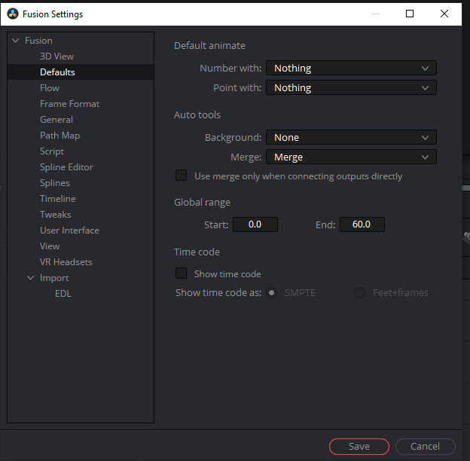Screen dimensions: 470x461
Task: Enable the Show time code checkbox
Action: point(181,273)
